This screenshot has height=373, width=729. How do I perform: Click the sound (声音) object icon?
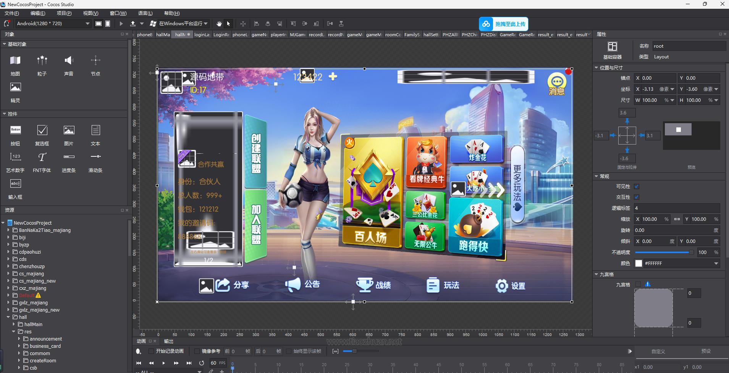tap(69, 60)
